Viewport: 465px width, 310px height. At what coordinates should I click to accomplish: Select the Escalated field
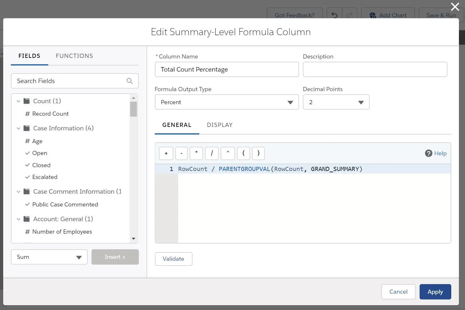(45, 177)
